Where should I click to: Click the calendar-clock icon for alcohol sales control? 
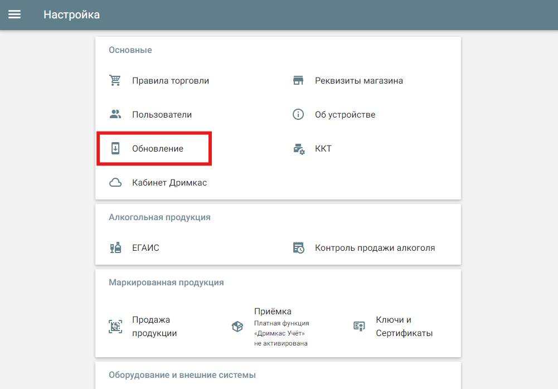(299, 247)
